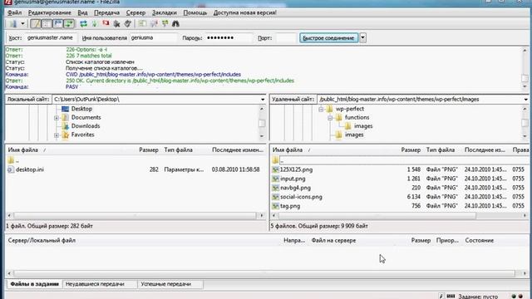532x299 pixels.
Task: Open the Сервер menu
Action: pyautogui.click(x=135, y=12)
